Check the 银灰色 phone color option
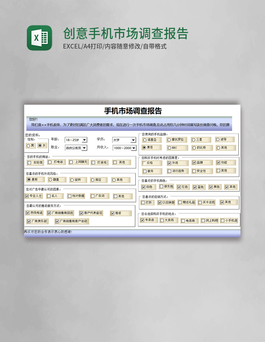This screenshot has height=342, width=265. [x=161, y=187]
